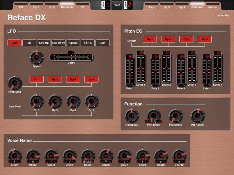The height and width of the screenshot is (175, 234).
Task: Select the Common tab beside Master
Action: 197,6
